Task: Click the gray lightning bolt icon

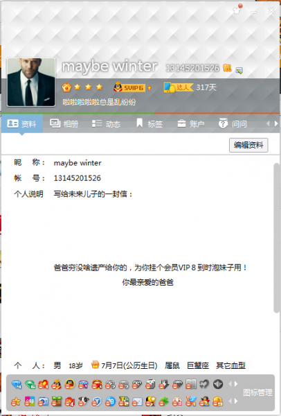Action: coord(163,384)
